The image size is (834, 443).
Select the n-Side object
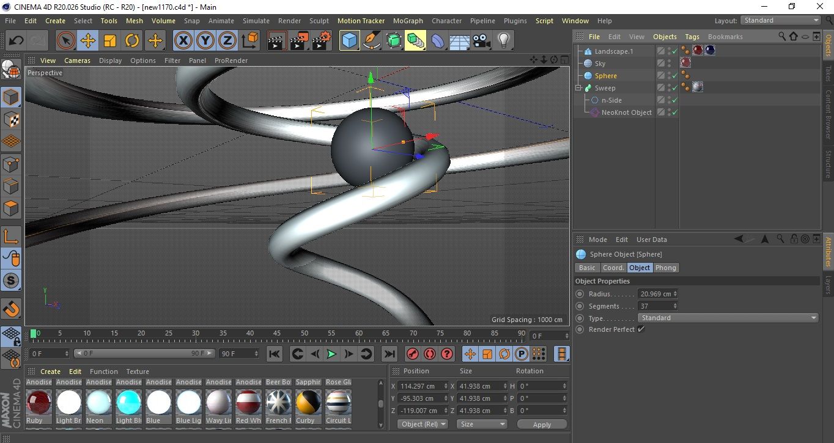pos(611,100)
